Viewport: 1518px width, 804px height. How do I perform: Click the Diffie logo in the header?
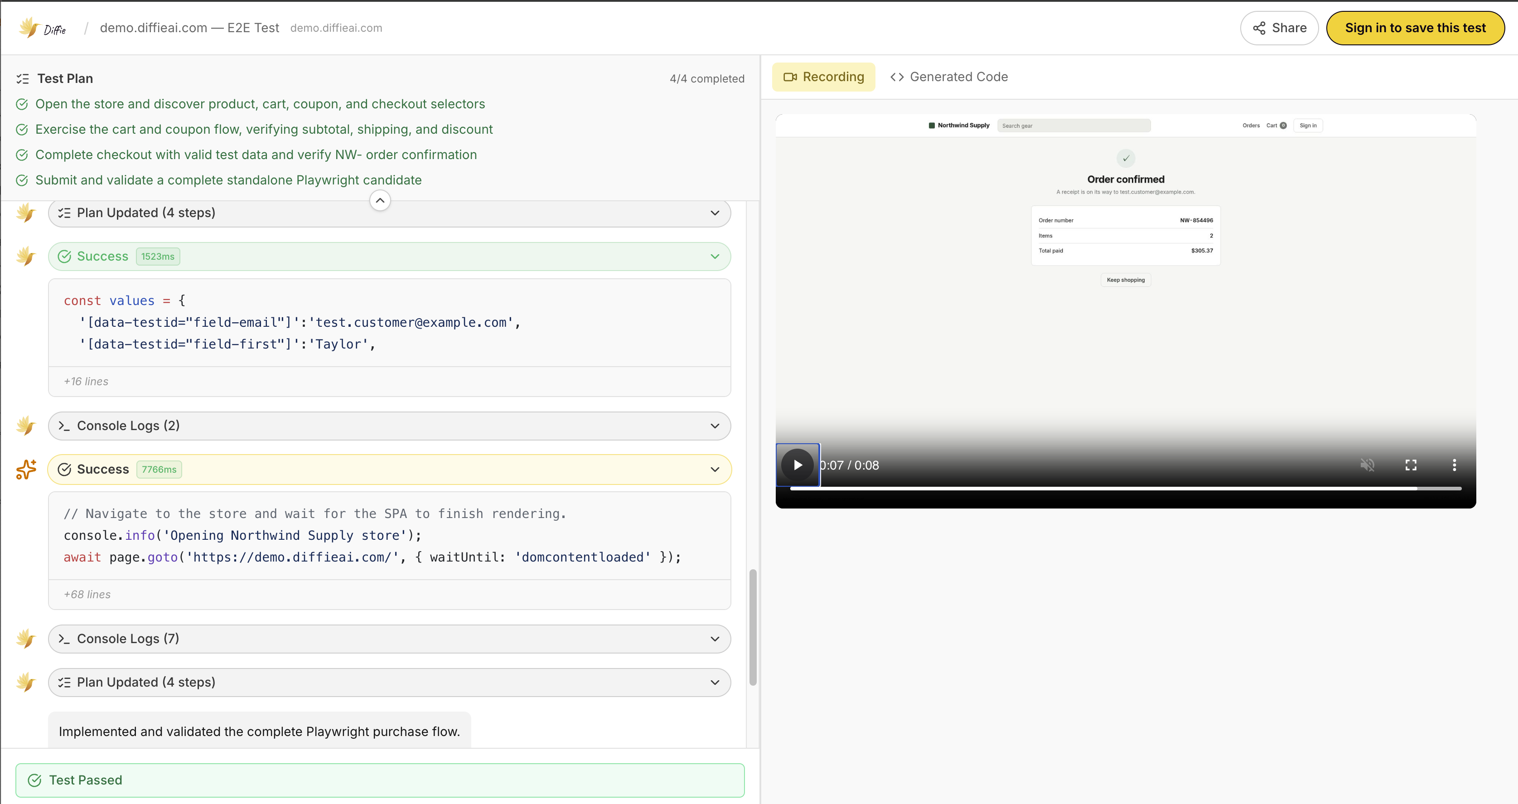[x=42, y=28]
